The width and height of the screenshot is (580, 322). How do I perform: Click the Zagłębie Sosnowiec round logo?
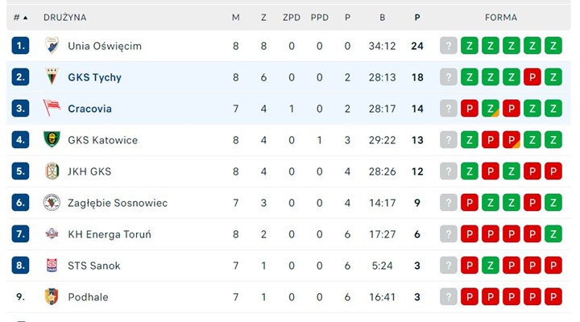[x=52, y=203]
